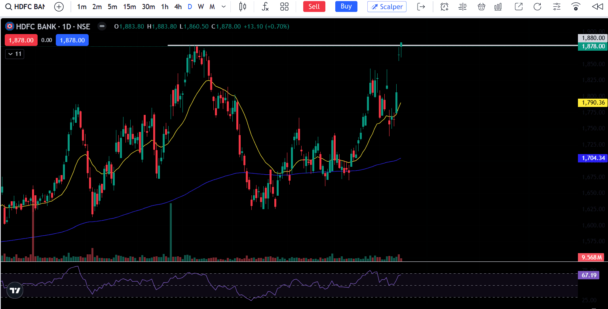Click the bar chart statistics icon
608x309 pixels.
498,7
